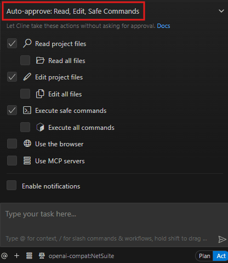
Task: Switch to Plan mode
Action: point(204,256)
